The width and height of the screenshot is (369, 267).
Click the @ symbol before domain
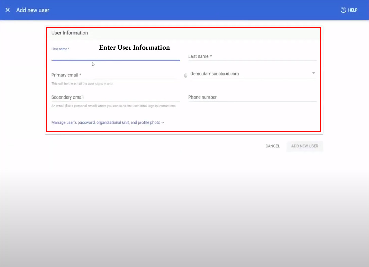point(186,75)
